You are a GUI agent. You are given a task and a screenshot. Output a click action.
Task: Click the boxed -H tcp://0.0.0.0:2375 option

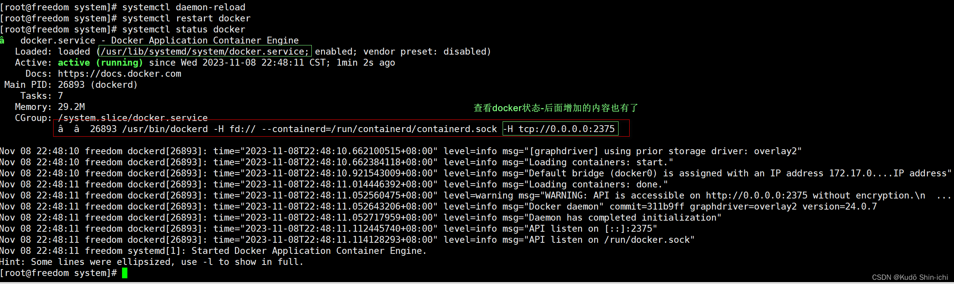click(x=560, y=129)
